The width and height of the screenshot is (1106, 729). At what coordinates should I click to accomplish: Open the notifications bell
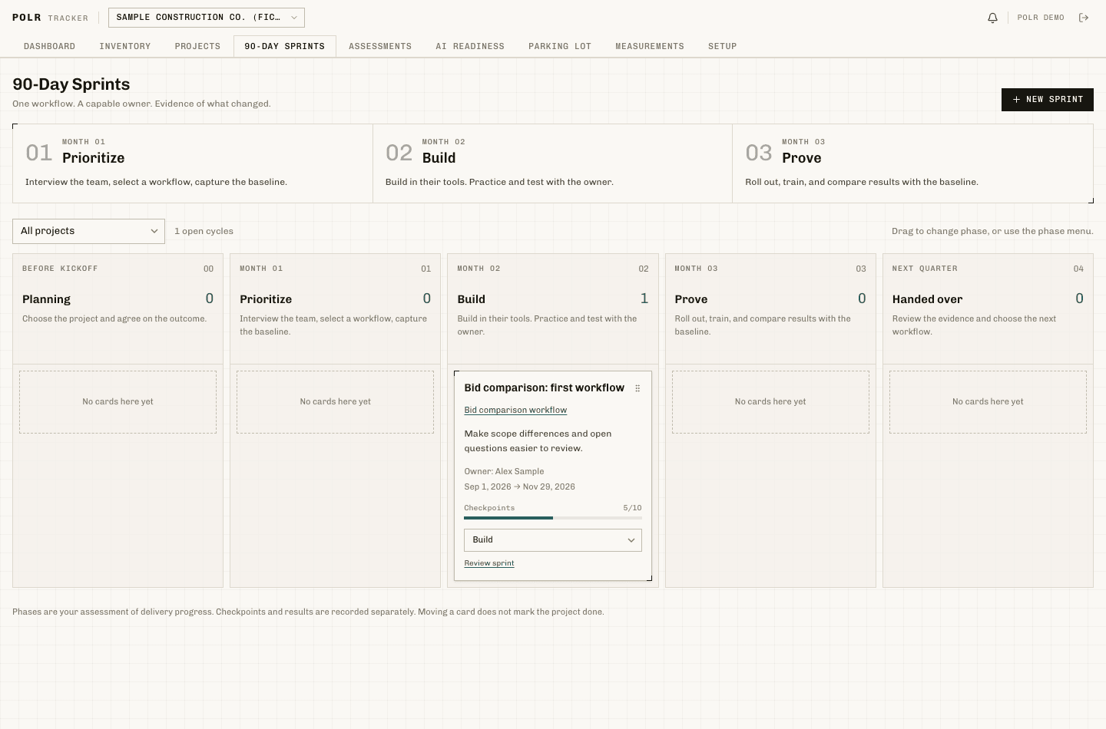992,18
